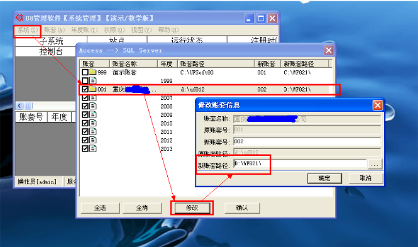Click the left scroll arrow in U8 window
The width and height of the screenshot is (418, 247).
tap(19, 106)
